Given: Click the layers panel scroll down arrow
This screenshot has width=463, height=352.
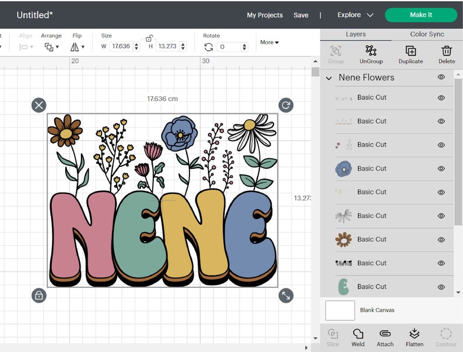Looking at the screenshot, I should (458, 292).
